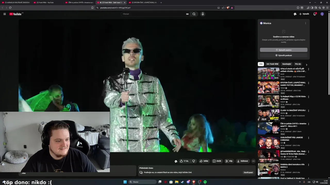Image resolution: width=330 pixels, height=185 pixels.
Task: Select the Od: Frank Wild chip
Action: pos(272,64)
